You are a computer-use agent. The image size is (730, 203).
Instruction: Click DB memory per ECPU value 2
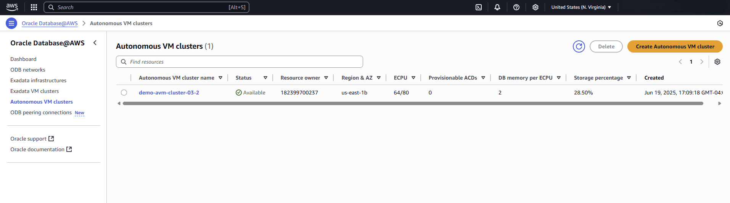(x=500, y=93)
